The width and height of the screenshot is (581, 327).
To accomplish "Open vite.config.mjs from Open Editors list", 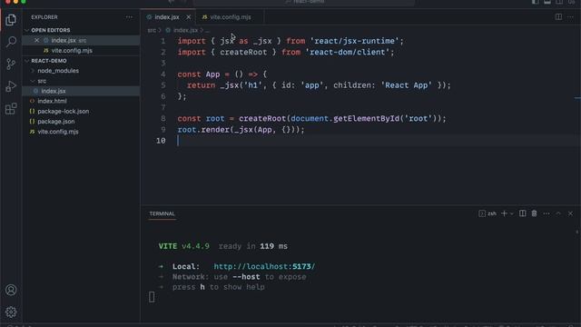I will [72, 51].
